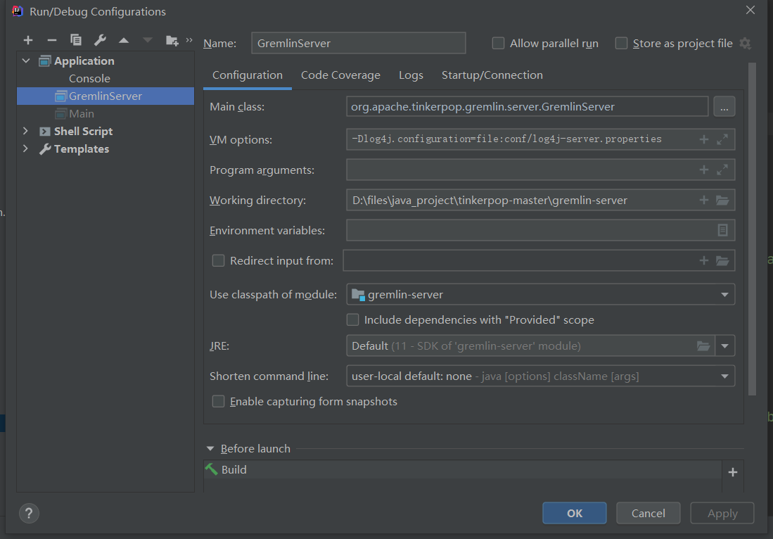Open the classpath module dropdown

coord(724,295)
